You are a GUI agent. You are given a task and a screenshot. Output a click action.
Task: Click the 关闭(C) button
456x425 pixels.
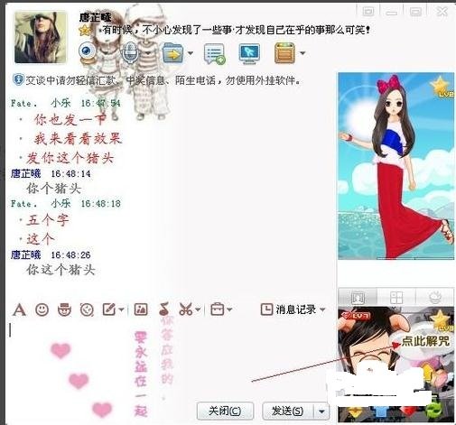tap(225, 411)
